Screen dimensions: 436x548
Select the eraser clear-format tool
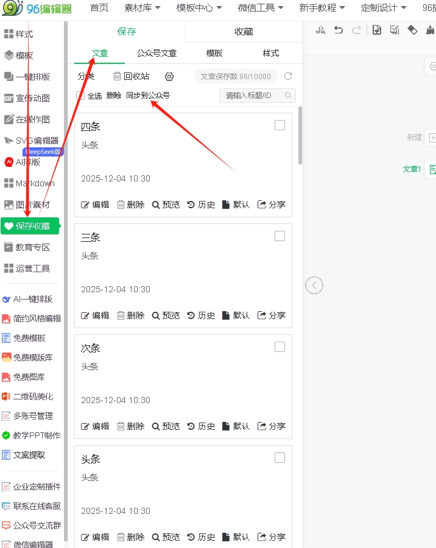pos(412,30)
